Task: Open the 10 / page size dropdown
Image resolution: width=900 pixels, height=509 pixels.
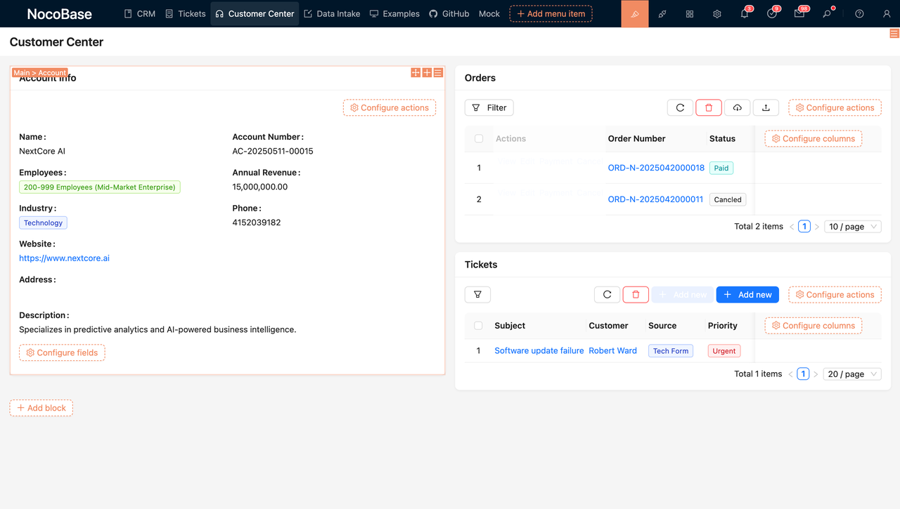Action: pos(852,226)
